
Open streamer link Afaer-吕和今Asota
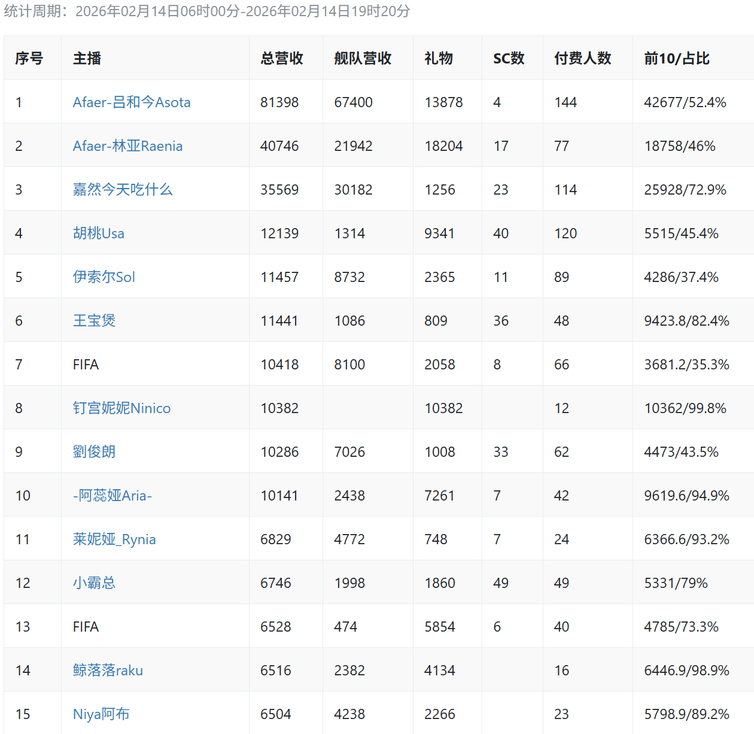coord(132,102)
